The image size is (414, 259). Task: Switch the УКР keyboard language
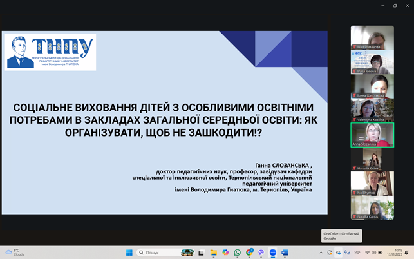click(357, 253)
